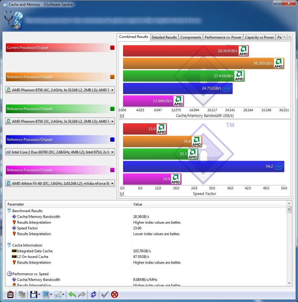Click the 9.08MB/s/MHz value
The height and width of the screenshot is (302, 298).
point(145,280)
